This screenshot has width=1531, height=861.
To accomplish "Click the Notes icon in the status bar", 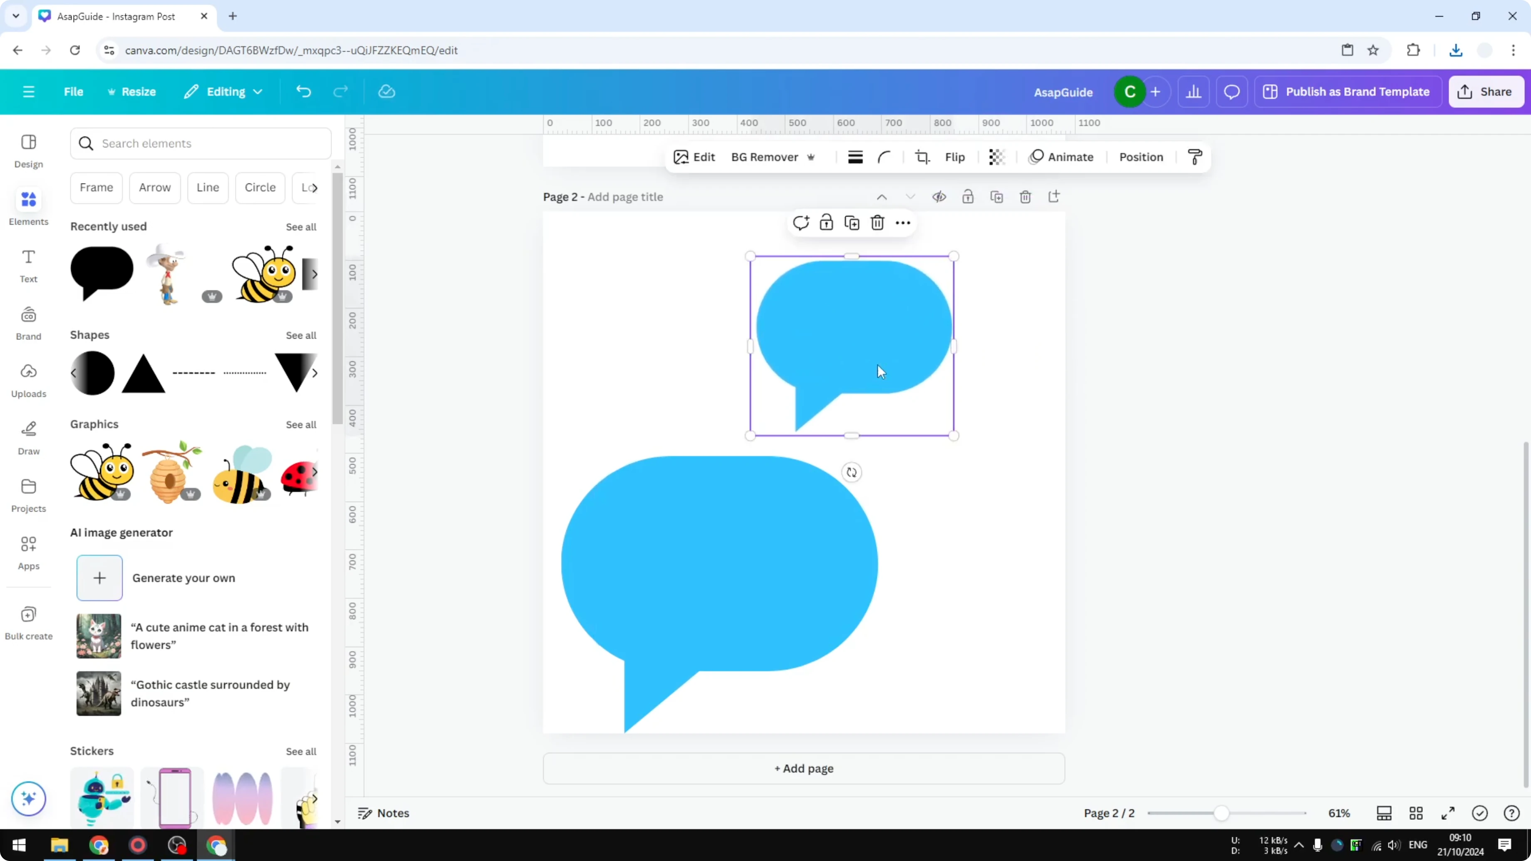I will (x=384, y=813).
